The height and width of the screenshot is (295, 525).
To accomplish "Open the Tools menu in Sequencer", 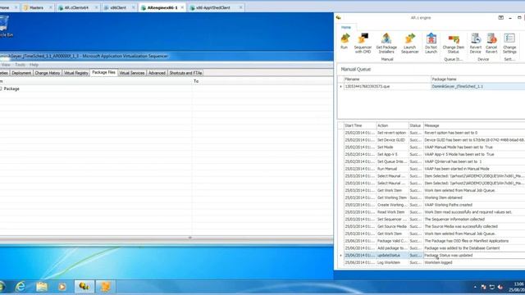I will [20, 65].
